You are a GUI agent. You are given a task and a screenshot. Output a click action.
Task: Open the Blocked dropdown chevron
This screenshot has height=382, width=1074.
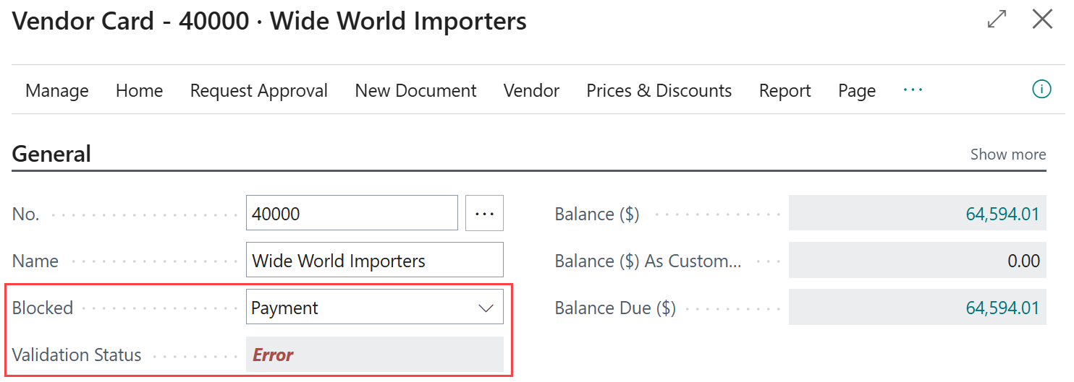(486, 308)
